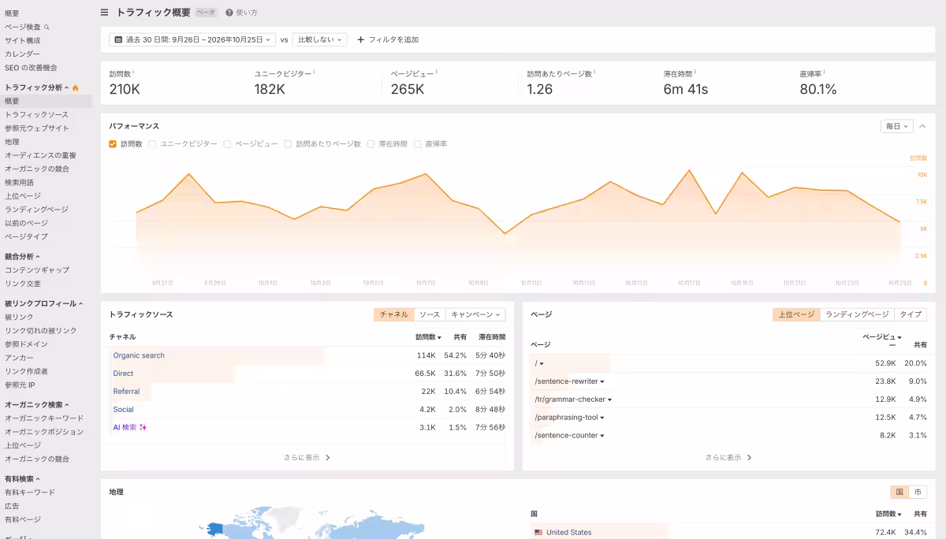Image resolution: width=946 pixels, height=539 pixels.
Task: Collapse the パフォーマンス panel with the chevron
Action: point(922,126)
